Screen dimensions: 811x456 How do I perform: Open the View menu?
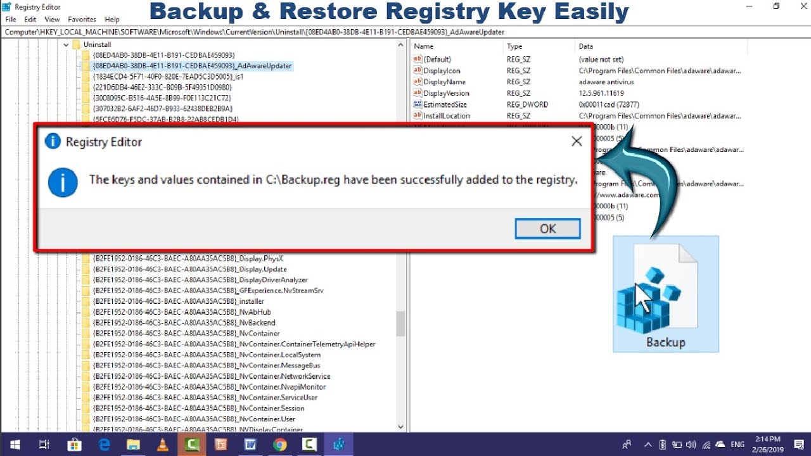pos(52,20)
